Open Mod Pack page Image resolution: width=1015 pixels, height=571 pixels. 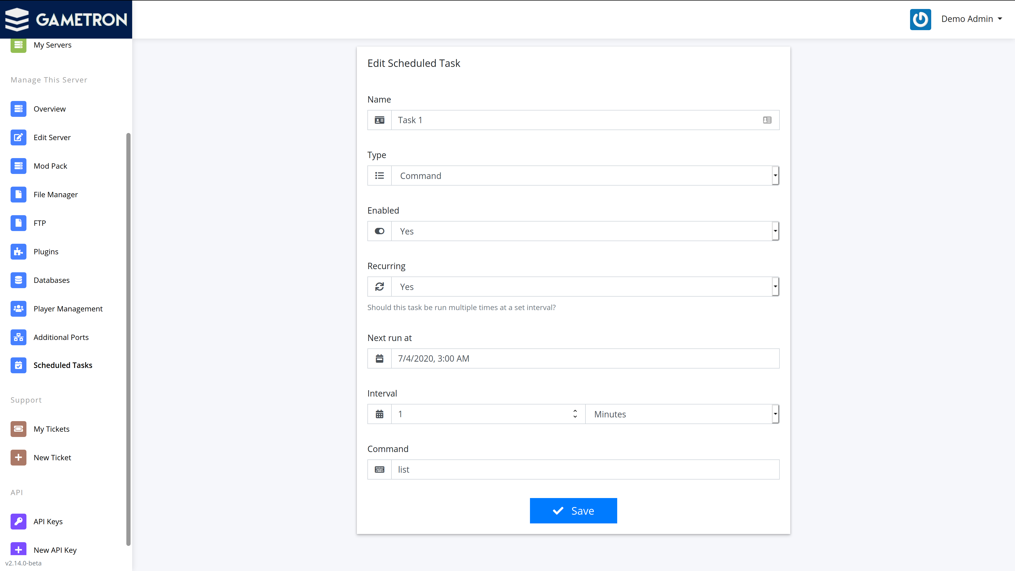(x=50, y=166)
